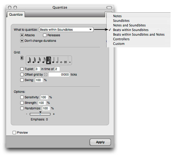Select the whole note grid value
This screenshot has height=157, width=177.
coord(61,62)
